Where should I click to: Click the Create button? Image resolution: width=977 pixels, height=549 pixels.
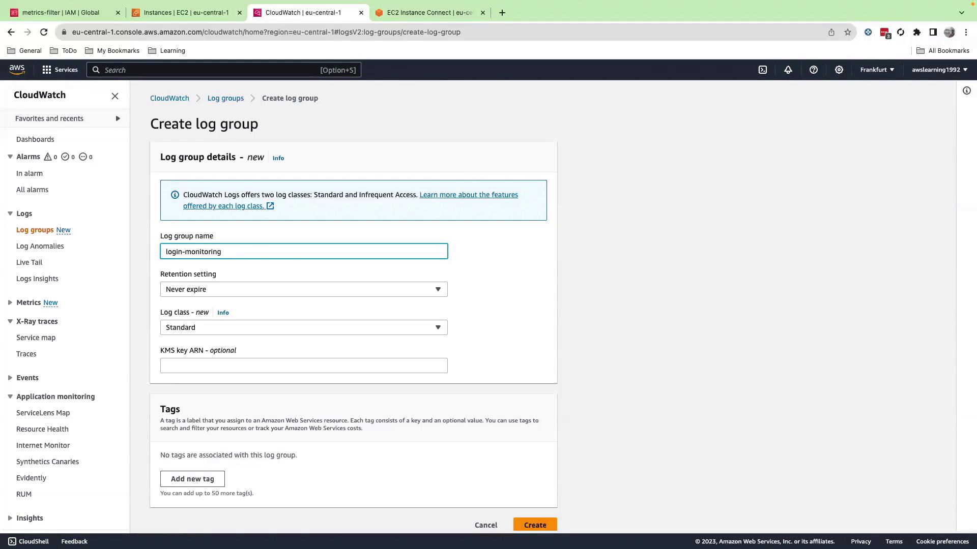pos(535,525)
